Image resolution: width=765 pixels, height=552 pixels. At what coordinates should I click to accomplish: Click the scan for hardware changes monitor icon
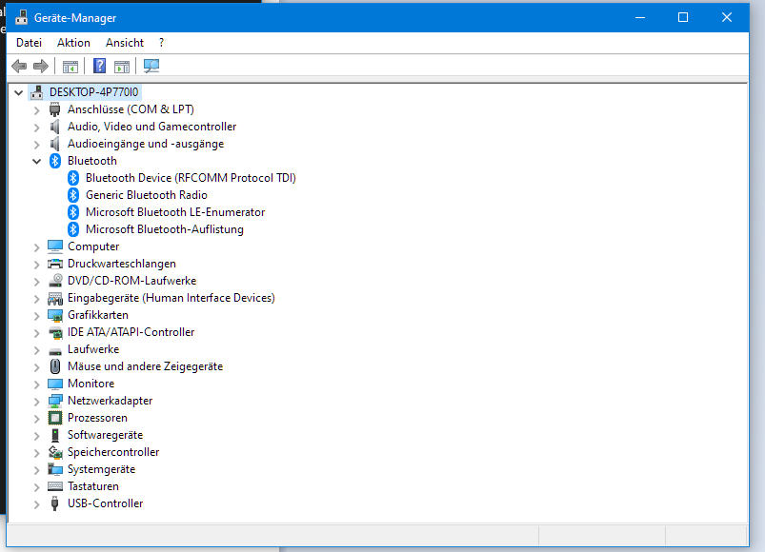pyautogui.click(x=151, y=66)
